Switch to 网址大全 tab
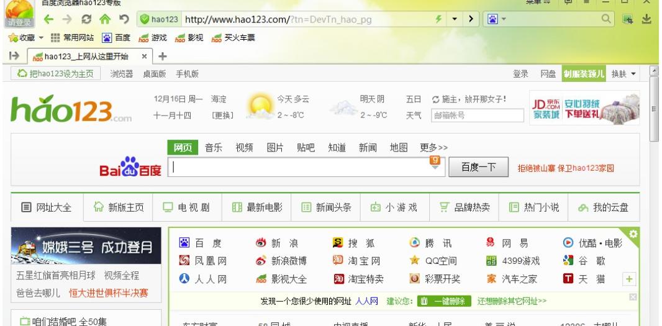 [47, 207]
